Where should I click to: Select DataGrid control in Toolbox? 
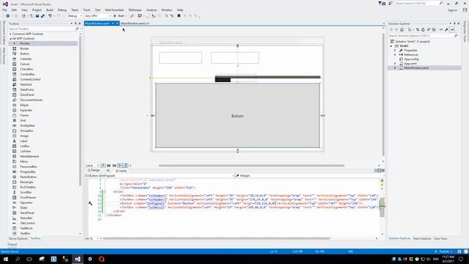tap(26, 84)
